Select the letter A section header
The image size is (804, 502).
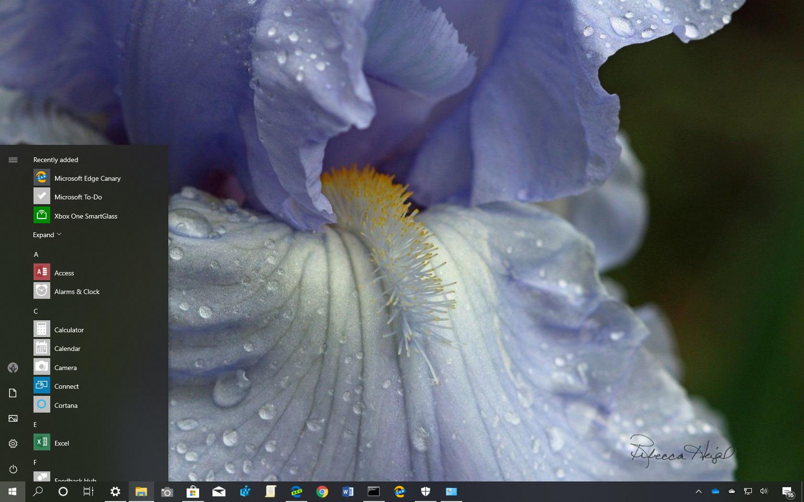pos(36,254)
